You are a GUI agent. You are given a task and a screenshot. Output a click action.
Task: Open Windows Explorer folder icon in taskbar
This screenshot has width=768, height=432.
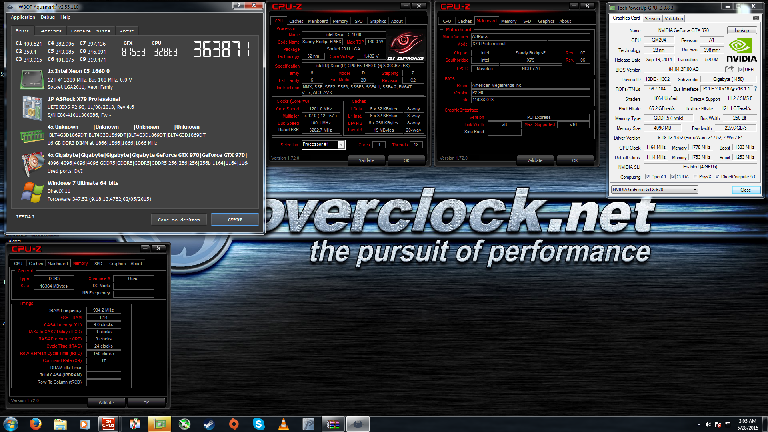coord(60,424)
